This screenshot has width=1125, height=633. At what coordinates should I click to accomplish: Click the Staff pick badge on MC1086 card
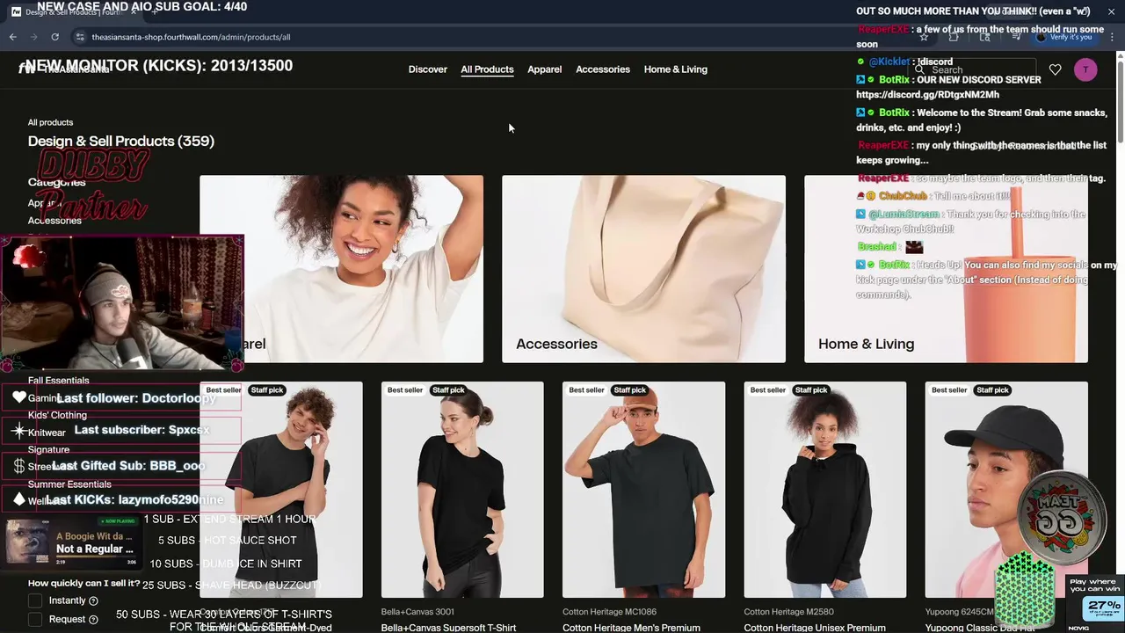pos(629,390)
